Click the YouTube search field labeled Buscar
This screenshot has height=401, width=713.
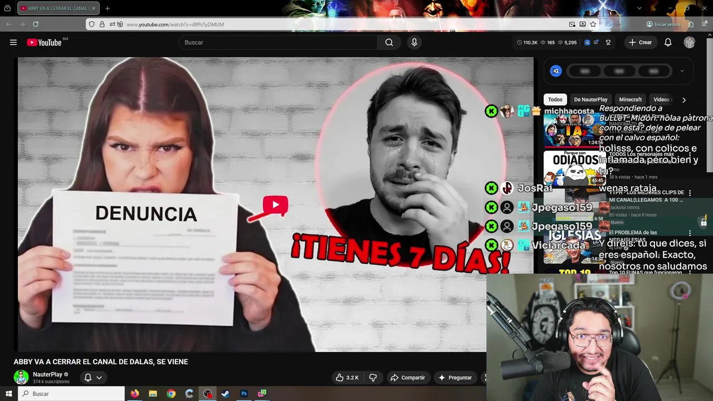(x=278, y=42)
